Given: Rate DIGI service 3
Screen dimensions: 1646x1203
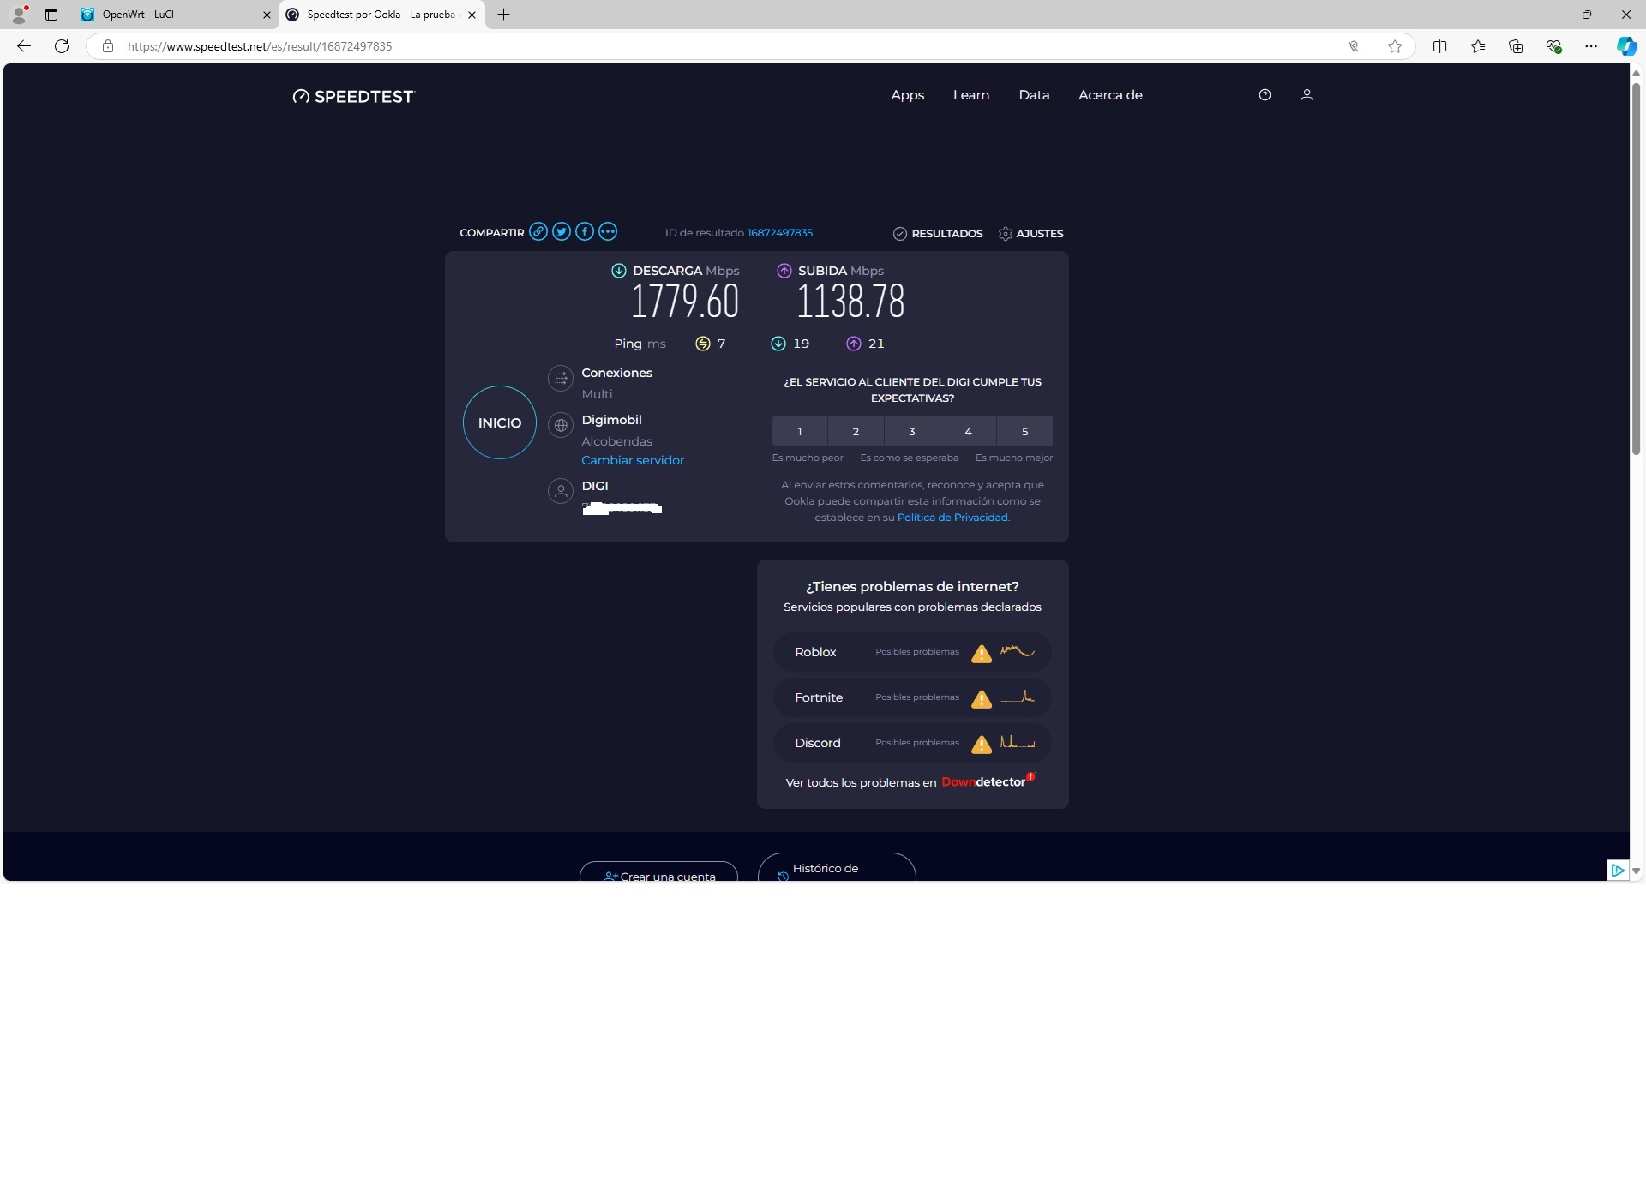Looking at the screenshot, I should click(912, 431).
